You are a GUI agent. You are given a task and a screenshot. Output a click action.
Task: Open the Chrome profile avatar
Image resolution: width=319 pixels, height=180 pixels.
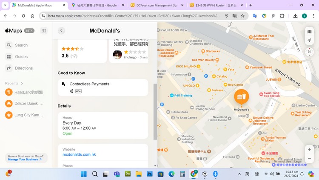point(305,16)
